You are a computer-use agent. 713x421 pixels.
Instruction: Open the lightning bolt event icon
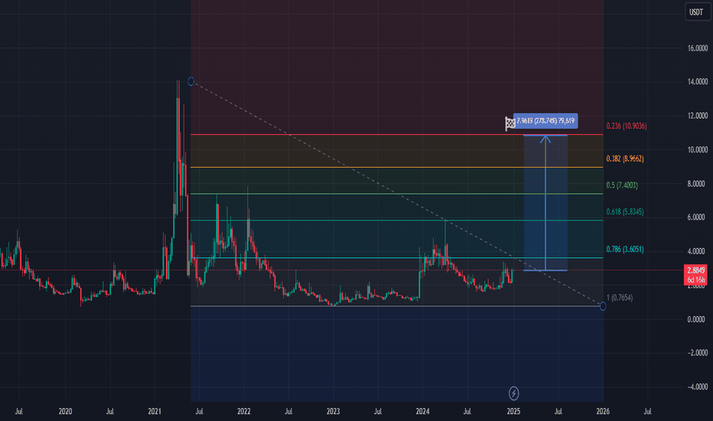click(513, 393)
